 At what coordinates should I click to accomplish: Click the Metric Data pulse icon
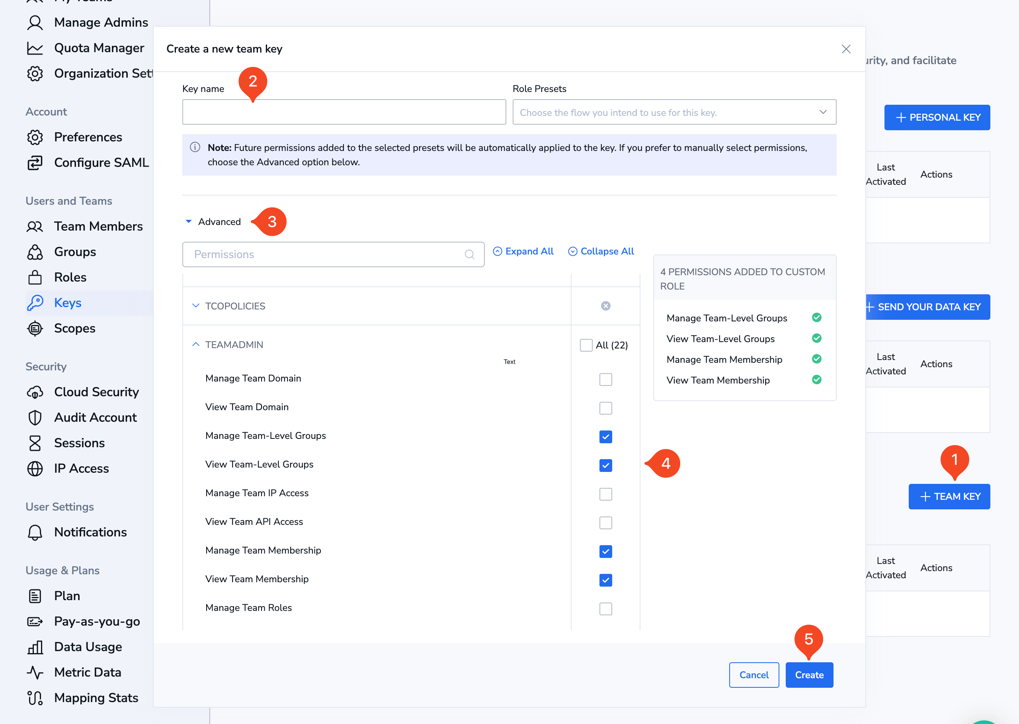35,672
